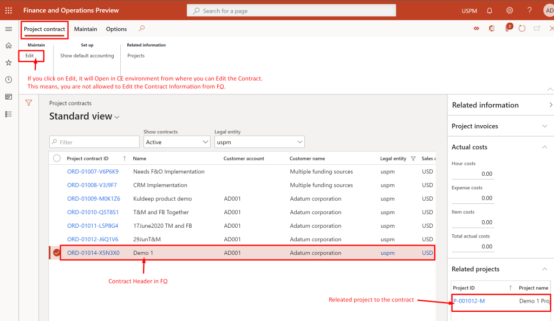Click the Edit button under Maintain

(x=30, y=56)
